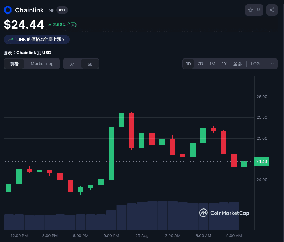Add Chainlink to watchlist with star button
284x242 pixels.
tap(254, 10)
